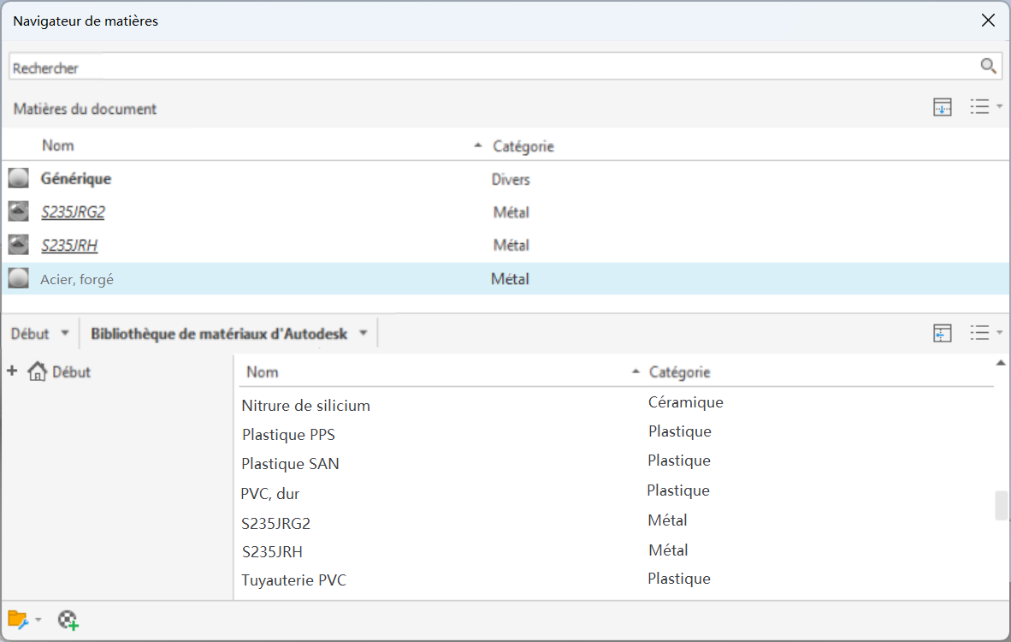
Task: Open Bibliothèque de matériaux d'Autodesk dropdown
Action: 363,334
